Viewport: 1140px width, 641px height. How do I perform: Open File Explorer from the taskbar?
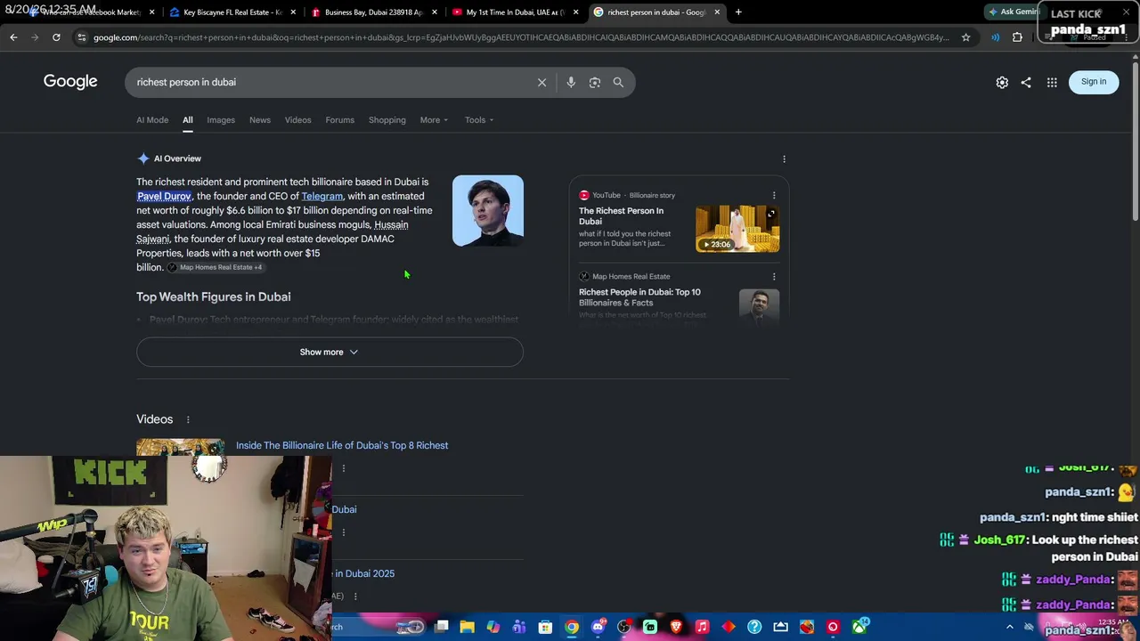point(467,627)
